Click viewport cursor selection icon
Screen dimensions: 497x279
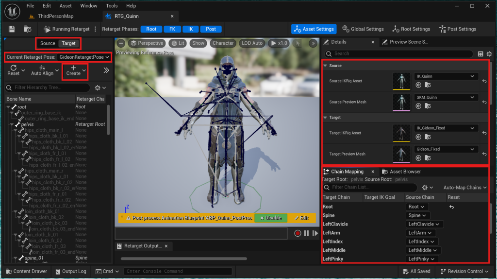(298, 43)
